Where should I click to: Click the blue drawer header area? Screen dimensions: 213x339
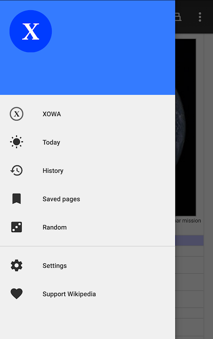click(x=87, y=47)
